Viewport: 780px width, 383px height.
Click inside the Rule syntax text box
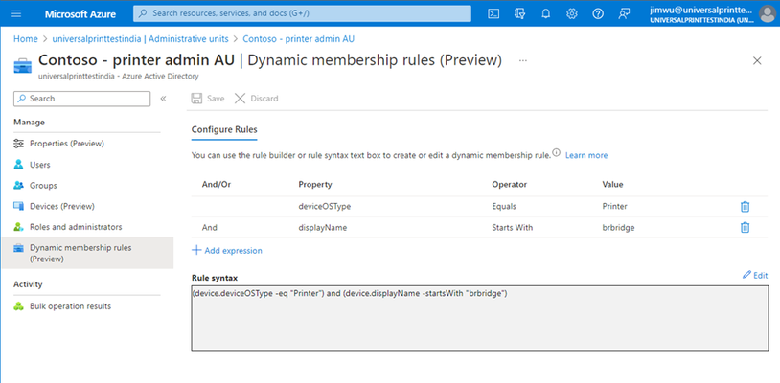tap(479, 319)
